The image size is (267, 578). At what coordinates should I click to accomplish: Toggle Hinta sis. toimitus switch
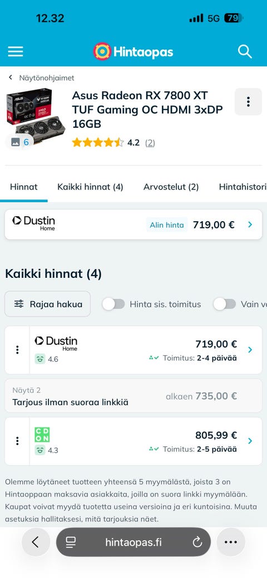click(x=113, y=304)
